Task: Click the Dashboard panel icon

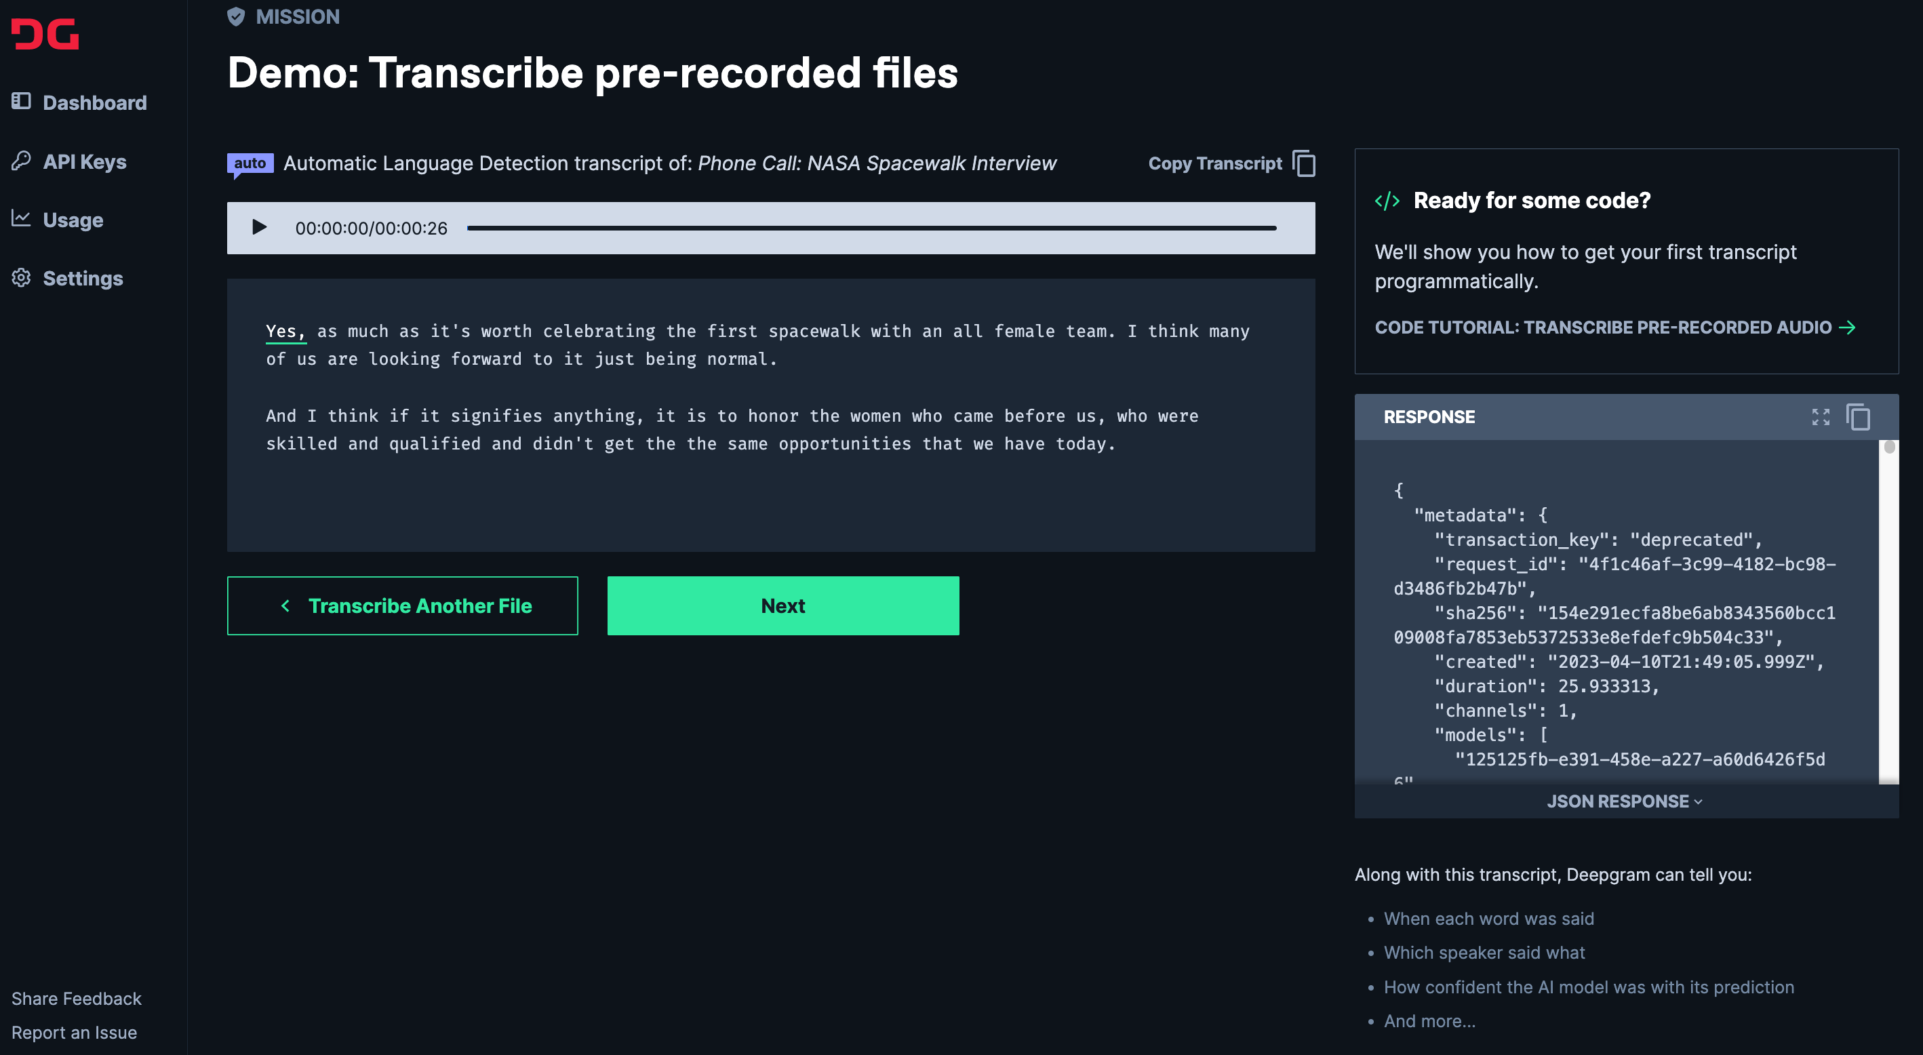Action: 21,101
